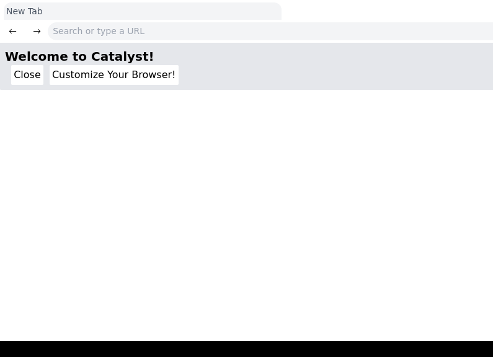Dismiss the welcome banner with Close
Viewport: 493px width, 357px height.
click(27, 75)
